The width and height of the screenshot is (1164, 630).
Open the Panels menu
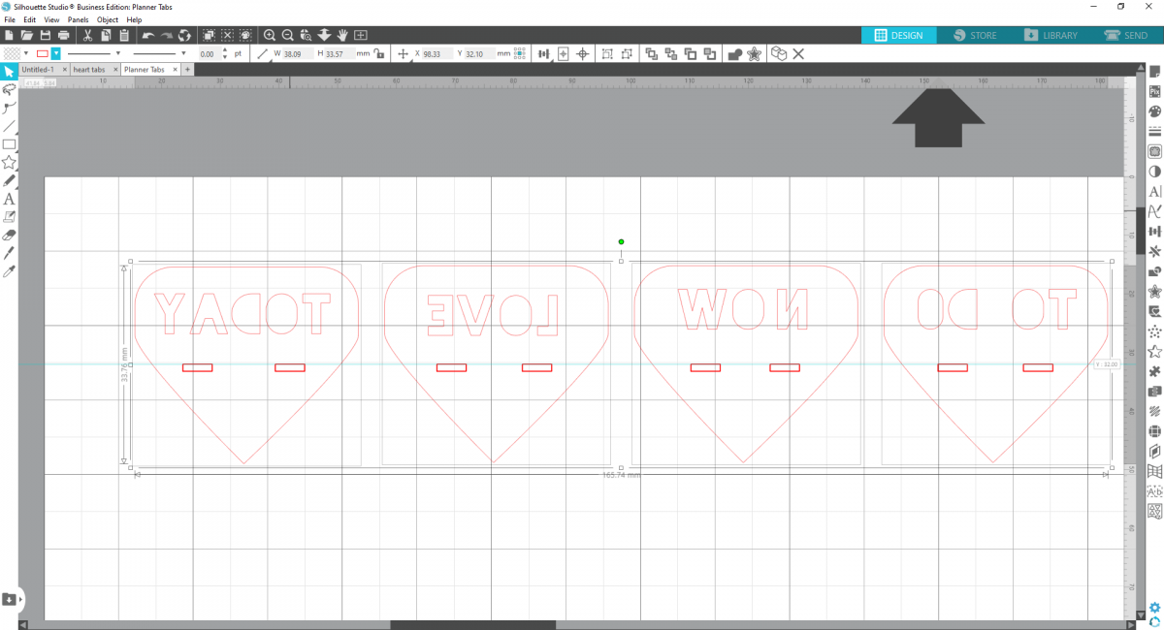click(79, 19)
